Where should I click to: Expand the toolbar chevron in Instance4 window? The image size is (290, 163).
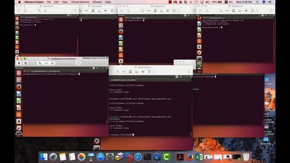click(x=257, y=11)
